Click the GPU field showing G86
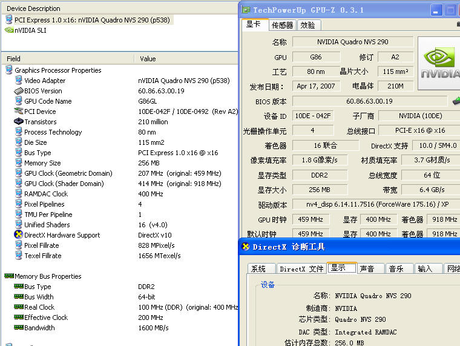The height and width of the screenshot is (346, 460). tap(316, 57)
